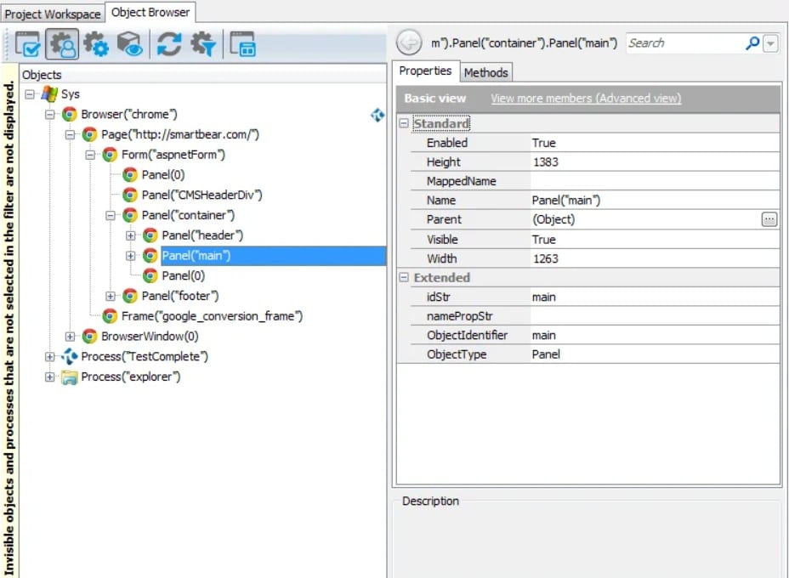Click the ObjectIdentifier property row

click(595, 335)
